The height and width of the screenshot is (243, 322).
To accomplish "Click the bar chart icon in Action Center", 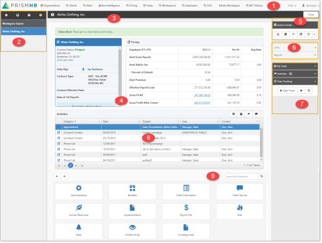I will pos(278,34).
